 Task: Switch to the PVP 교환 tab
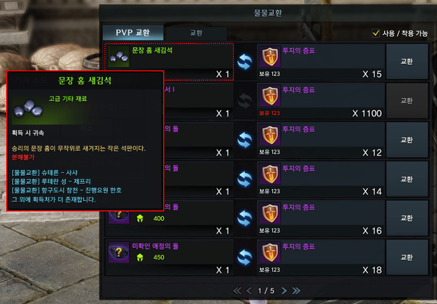tap(133, 33)
